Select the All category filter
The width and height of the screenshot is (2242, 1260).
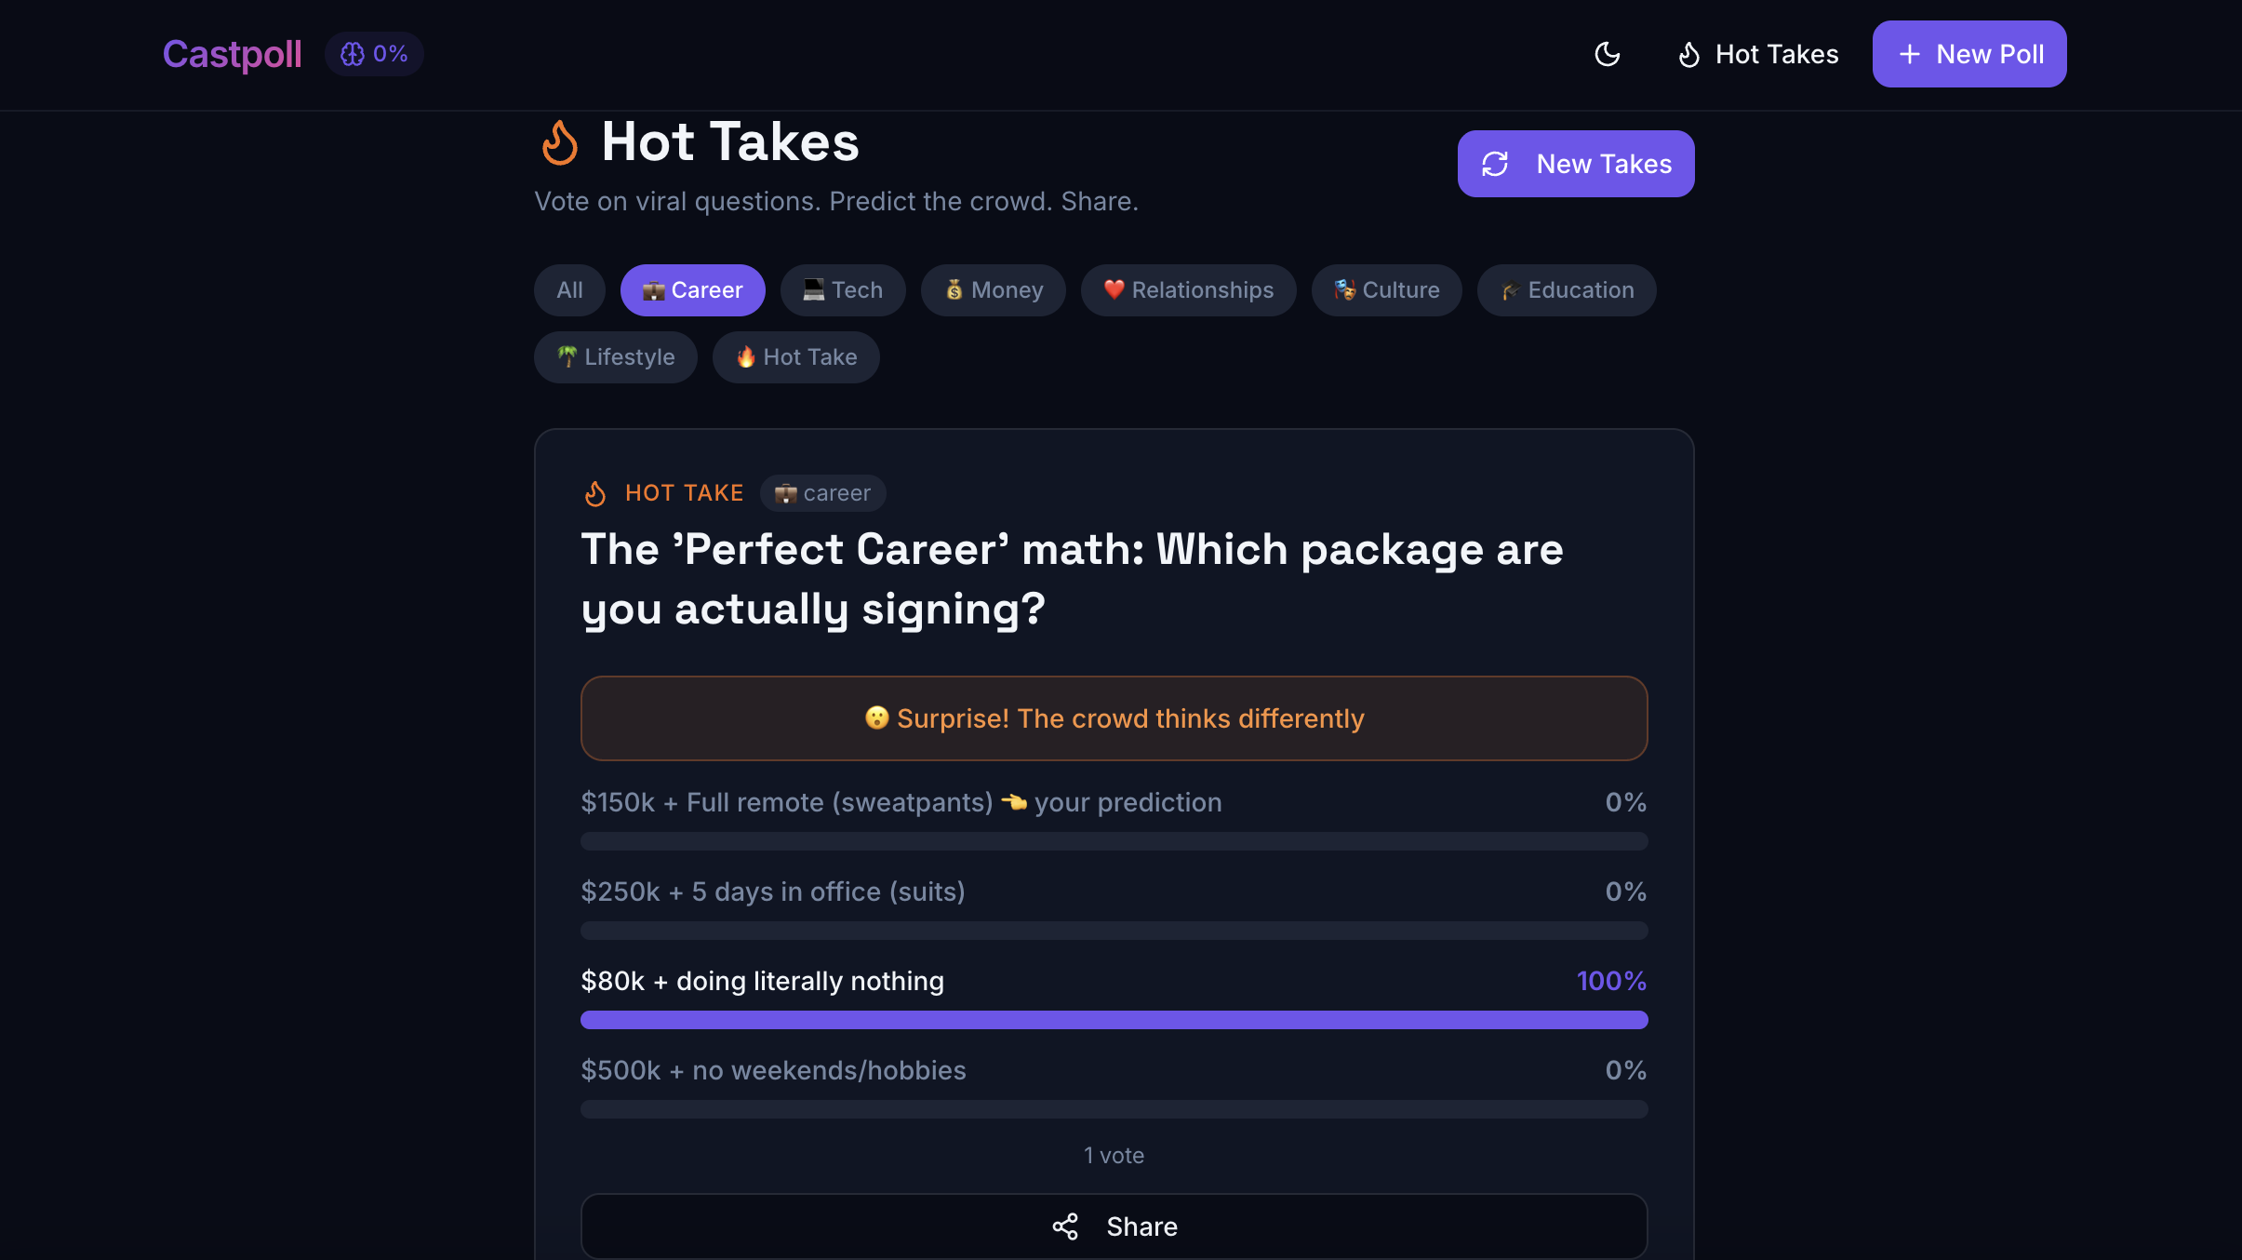569,290
